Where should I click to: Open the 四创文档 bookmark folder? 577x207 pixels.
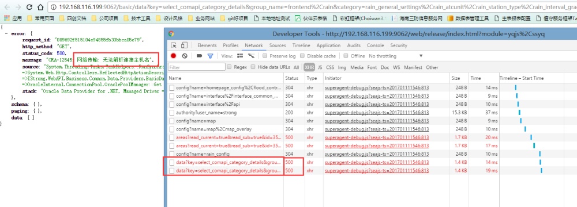(73, 18)
